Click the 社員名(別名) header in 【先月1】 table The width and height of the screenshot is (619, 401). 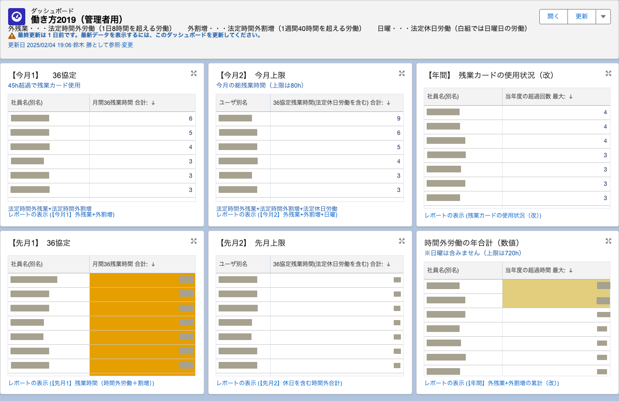pyautogui.click(x=27, y=264)
